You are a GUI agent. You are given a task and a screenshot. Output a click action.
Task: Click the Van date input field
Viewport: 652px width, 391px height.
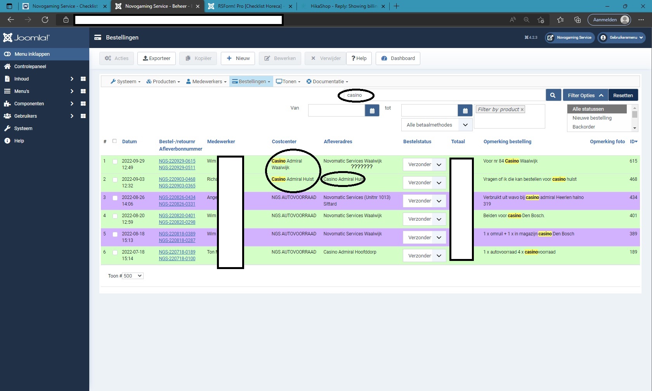coord(336,110)
